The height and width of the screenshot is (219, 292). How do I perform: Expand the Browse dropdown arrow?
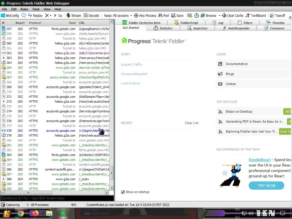point(220,15)
